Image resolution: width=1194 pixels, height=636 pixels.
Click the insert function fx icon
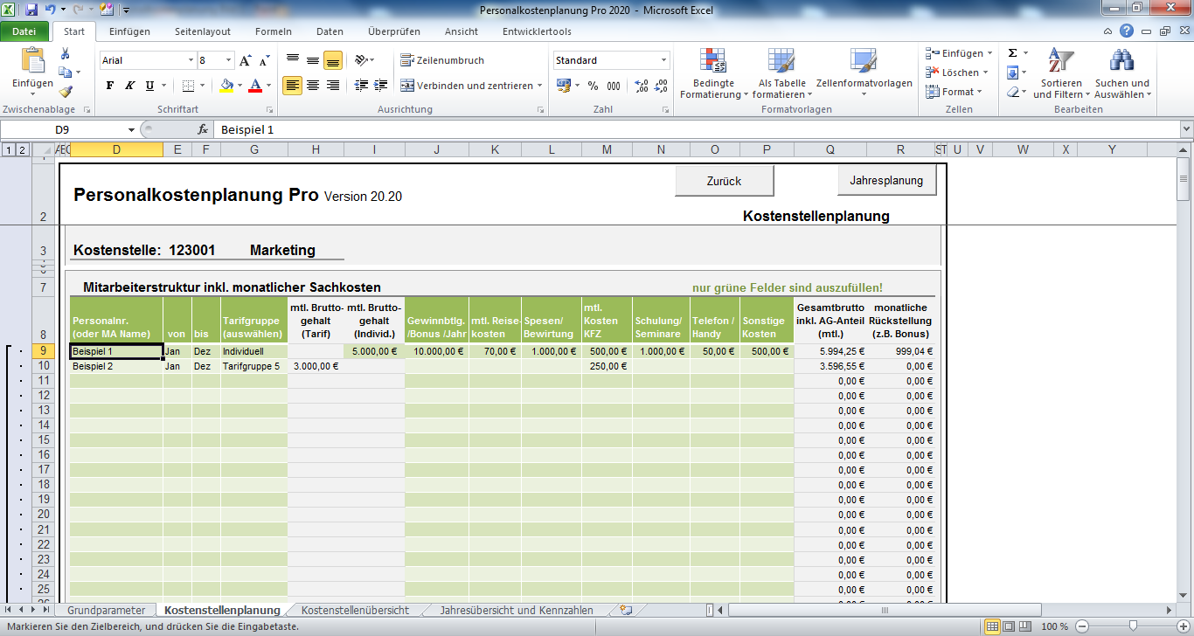tap(203, 129)
